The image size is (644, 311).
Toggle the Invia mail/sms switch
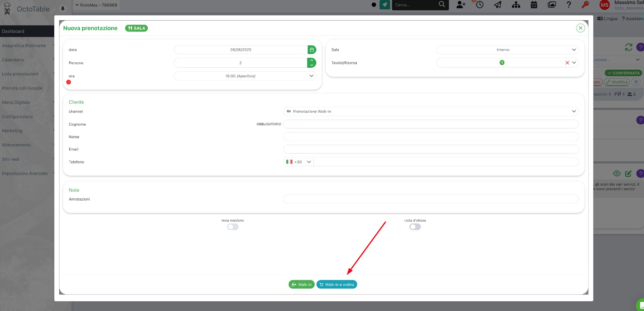(x=233, y=227)
